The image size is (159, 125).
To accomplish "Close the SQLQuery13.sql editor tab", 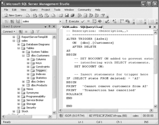I will coord(155,27).
